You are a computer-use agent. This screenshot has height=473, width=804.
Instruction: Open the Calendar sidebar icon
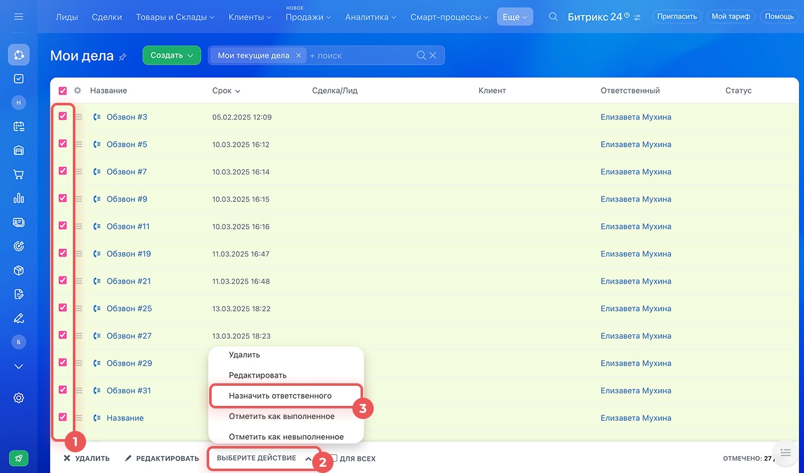point(19,126)
